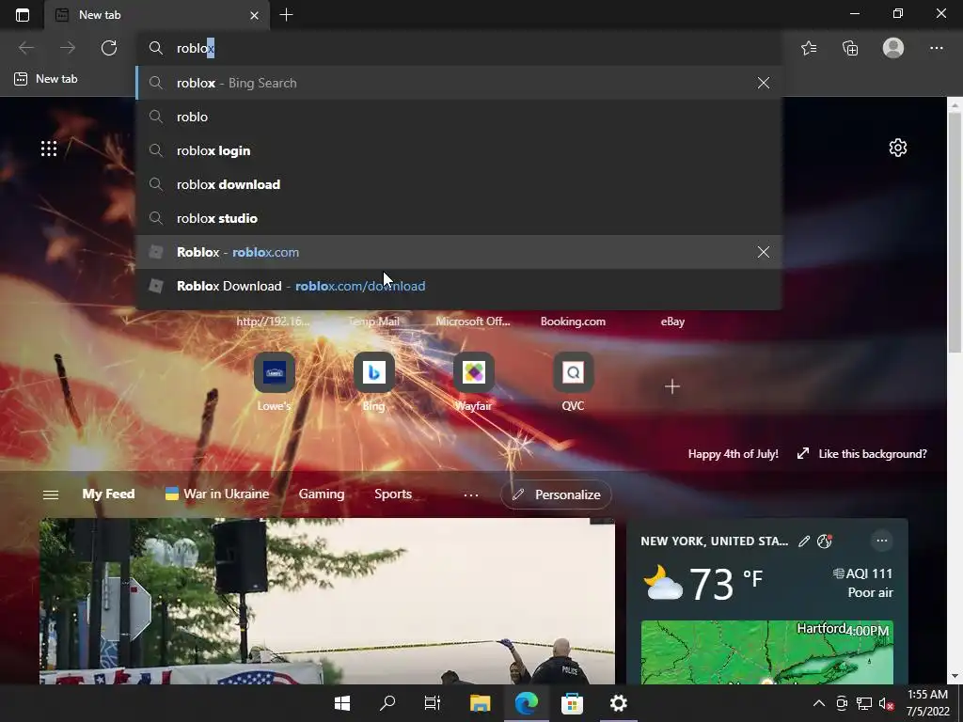Open New tab favorites bar item

pyautogui.click(x=46, y=79)
